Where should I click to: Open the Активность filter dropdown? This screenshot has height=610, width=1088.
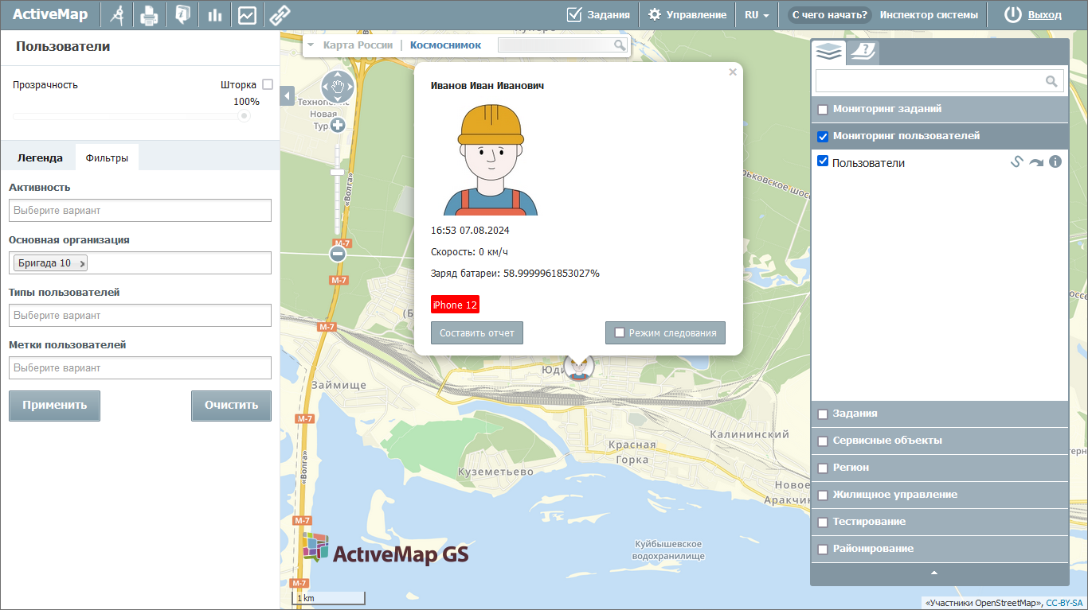point(140,211)
